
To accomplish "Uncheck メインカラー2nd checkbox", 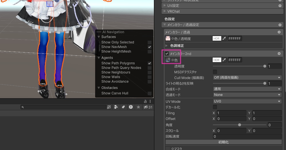I will tap(167, 54).
